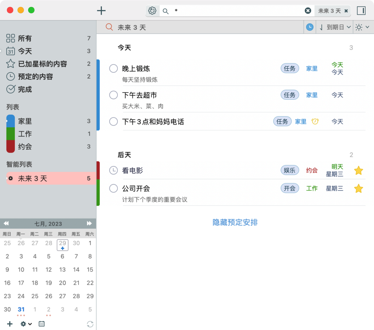
Task: Click alarm clock icon on 妈妈电话 task
Action: 315,122
